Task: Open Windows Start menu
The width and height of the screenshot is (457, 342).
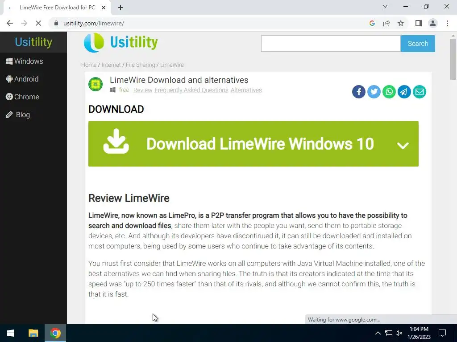Action: [x=11, y=333]
